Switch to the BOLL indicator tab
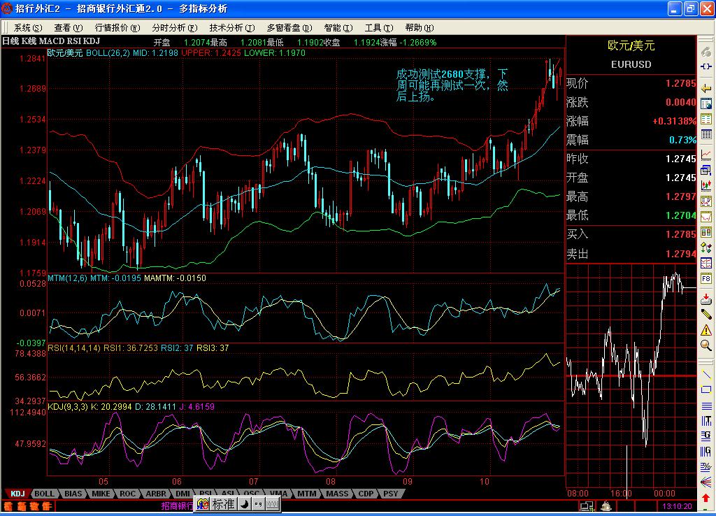 tap(44, 494)
